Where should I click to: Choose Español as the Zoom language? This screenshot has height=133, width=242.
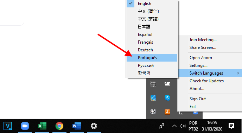[x=152, y=34]
